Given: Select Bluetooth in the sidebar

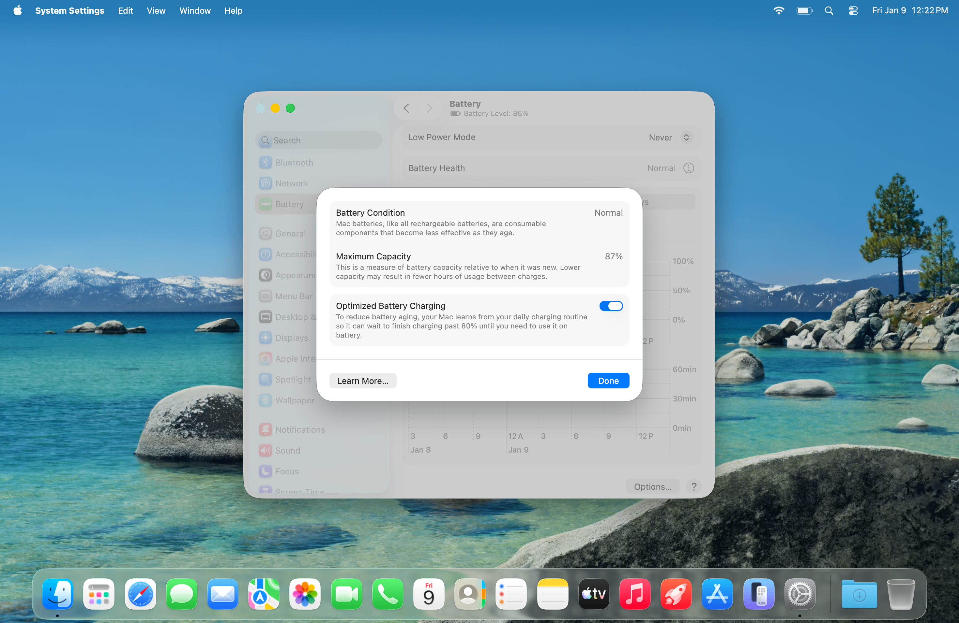Looking at the screenshot, I should coord(318,163).
